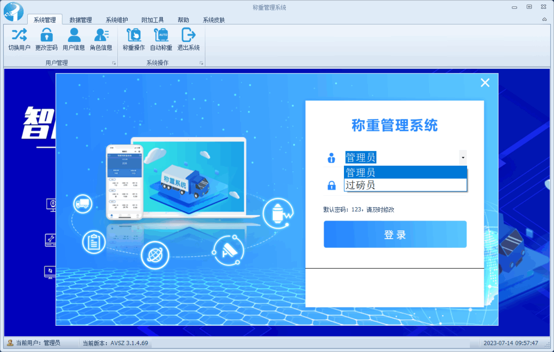Minimize the main window
This screenshot has height=352, width=554.
point(514,7)
